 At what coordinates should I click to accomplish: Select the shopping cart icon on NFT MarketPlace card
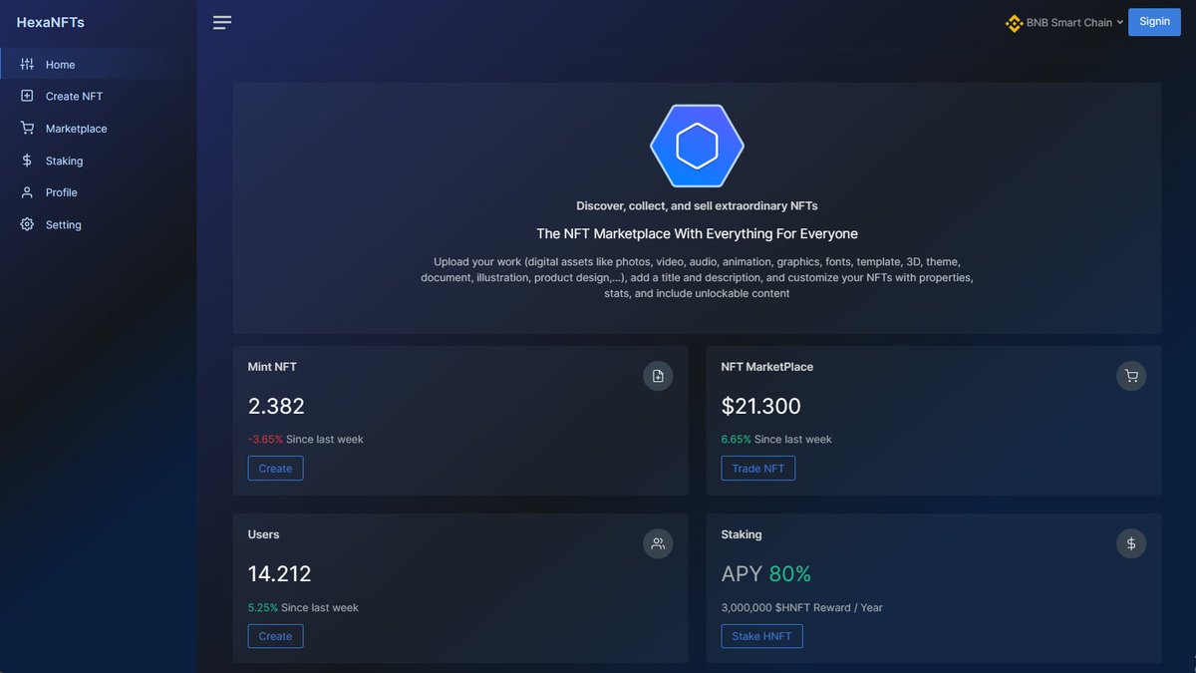point(1131,376)
